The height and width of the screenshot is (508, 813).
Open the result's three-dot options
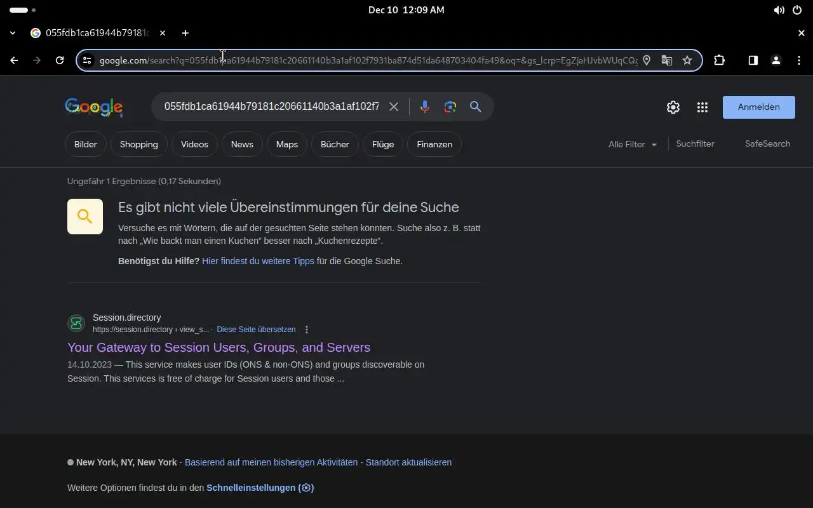(x=307, y=330)
